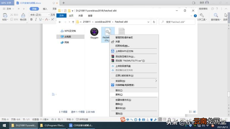230x129 pixels.
Task: Click the 文字工具 wrench icon in WPS
Action: (202, 15)
